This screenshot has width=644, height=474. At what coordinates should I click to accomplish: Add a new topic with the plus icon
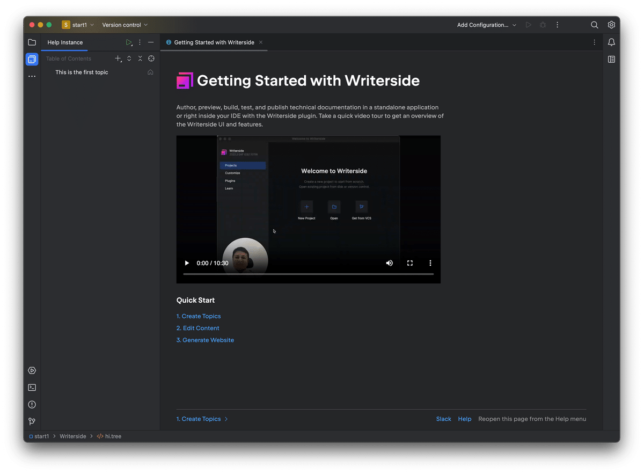click(118, 59)
